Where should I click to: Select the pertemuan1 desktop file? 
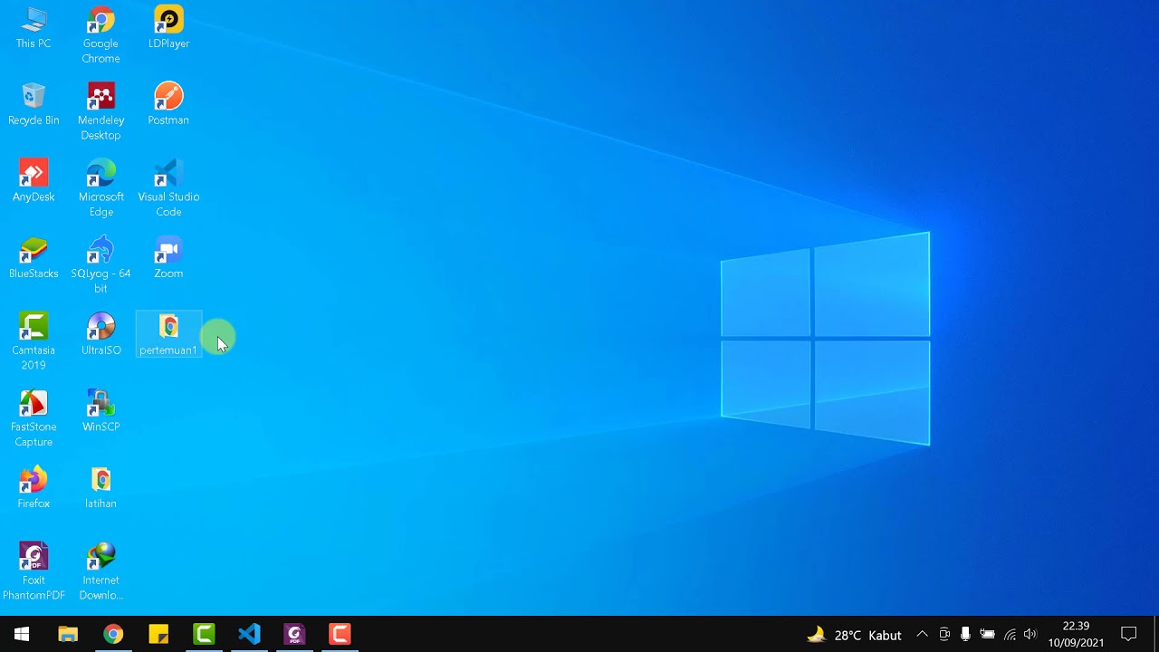click(x=168, y=336)
